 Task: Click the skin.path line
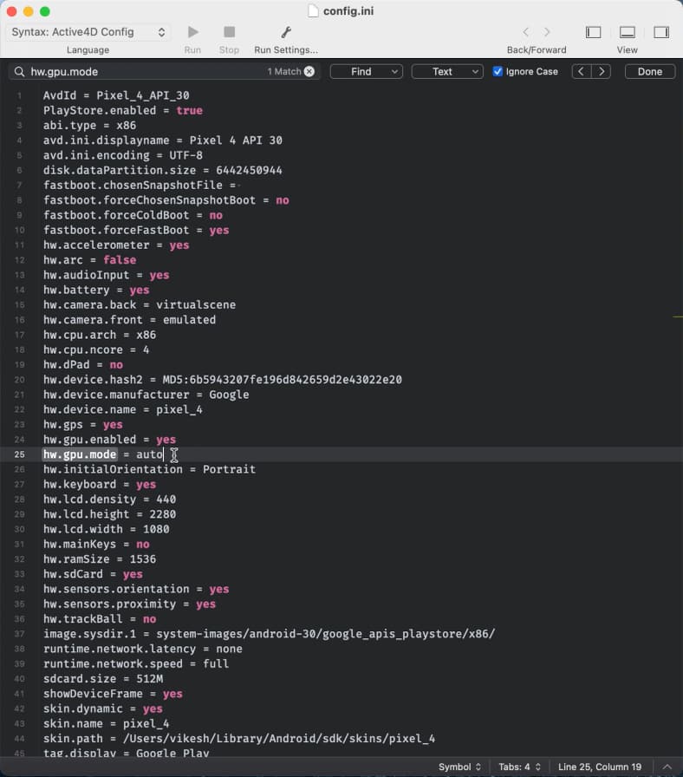coord(239,738)
